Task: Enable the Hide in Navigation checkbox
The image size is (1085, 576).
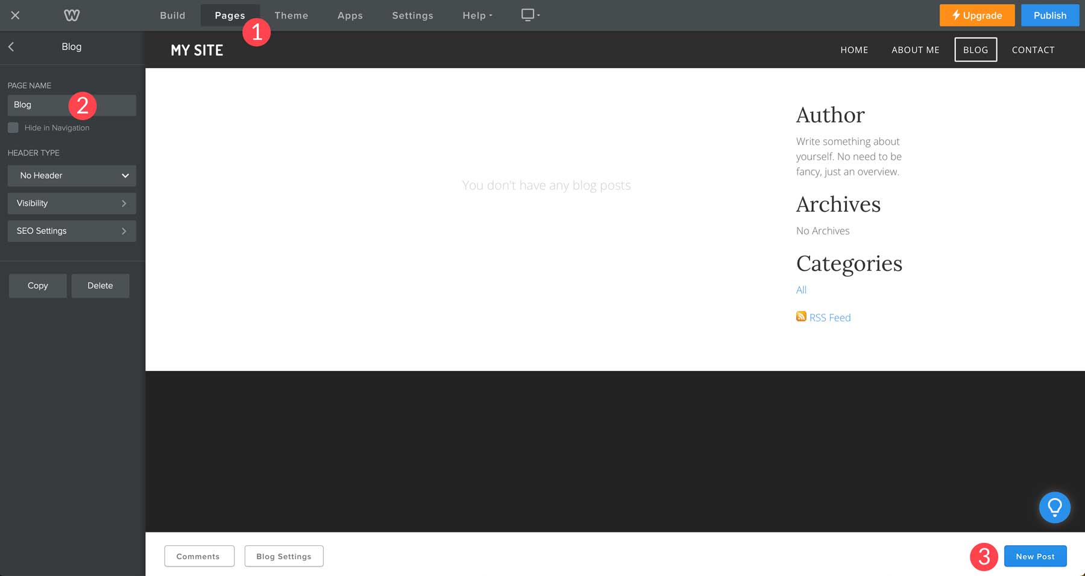Action: click(13, 127)
